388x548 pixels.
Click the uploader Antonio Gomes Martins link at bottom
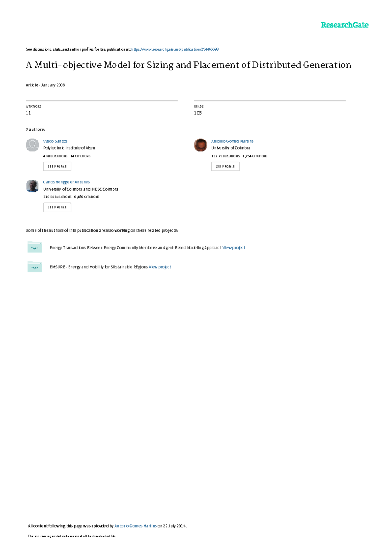tap(135, 526)
